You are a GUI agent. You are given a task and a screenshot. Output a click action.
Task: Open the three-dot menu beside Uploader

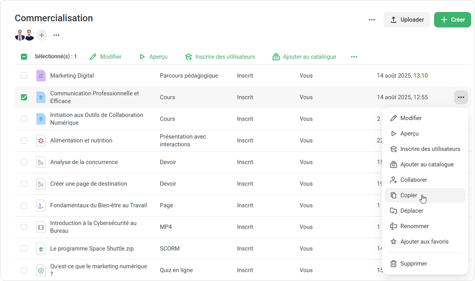click(372, 20)
